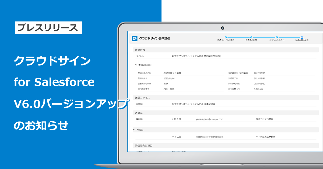Click the クラウドサイン書類送信 page title
Screen dimensions: 323x169
point(155,38)
